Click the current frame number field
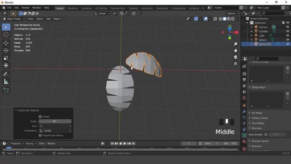The width and height of the screenshot is (291, 164). point(189,143)
